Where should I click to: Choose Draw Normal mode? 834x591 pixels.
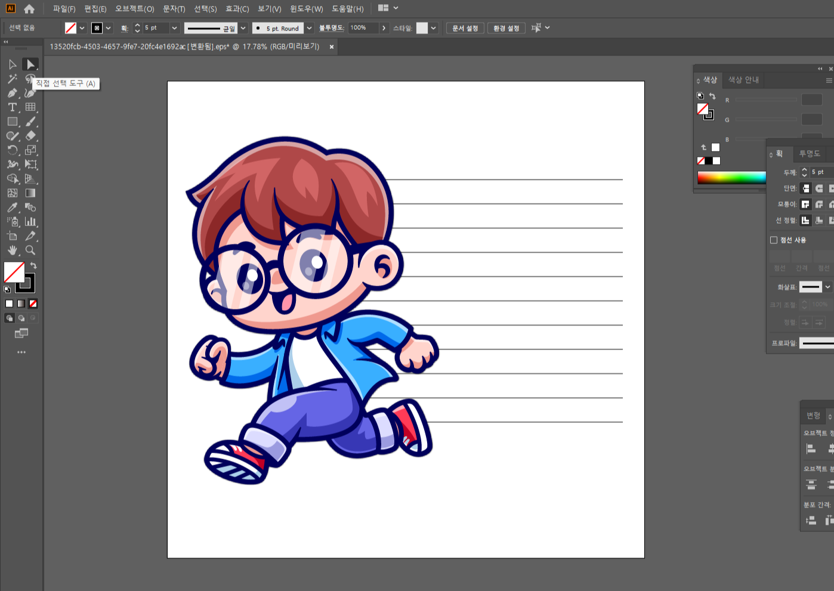pyautogui.click(x=10, y=318)
